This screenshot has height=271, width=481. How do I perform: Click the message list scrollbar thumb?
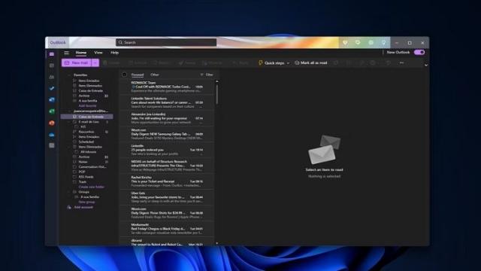tap(217, 94)
